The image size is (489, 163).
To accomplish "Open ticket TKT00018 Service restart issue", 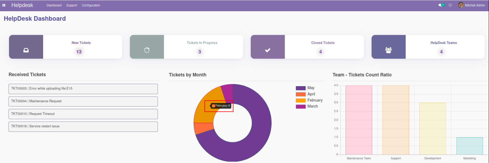I will coord(83,126).
